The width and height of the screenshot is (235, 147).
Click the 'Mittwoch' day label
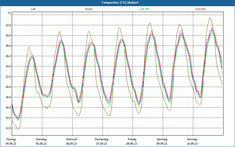(x=72, y=139)
